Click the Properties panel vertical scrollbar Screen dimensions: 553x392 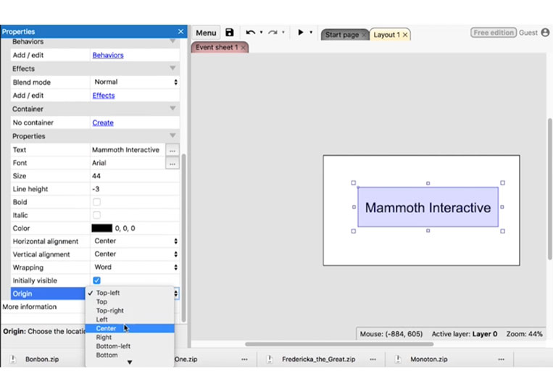[183, 238]
